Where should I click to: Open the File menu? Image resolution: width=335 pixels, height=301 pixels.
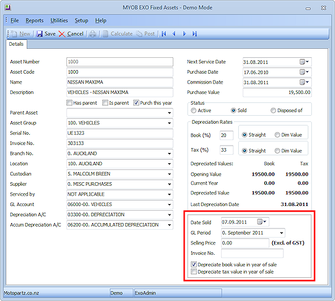point(15,21)
